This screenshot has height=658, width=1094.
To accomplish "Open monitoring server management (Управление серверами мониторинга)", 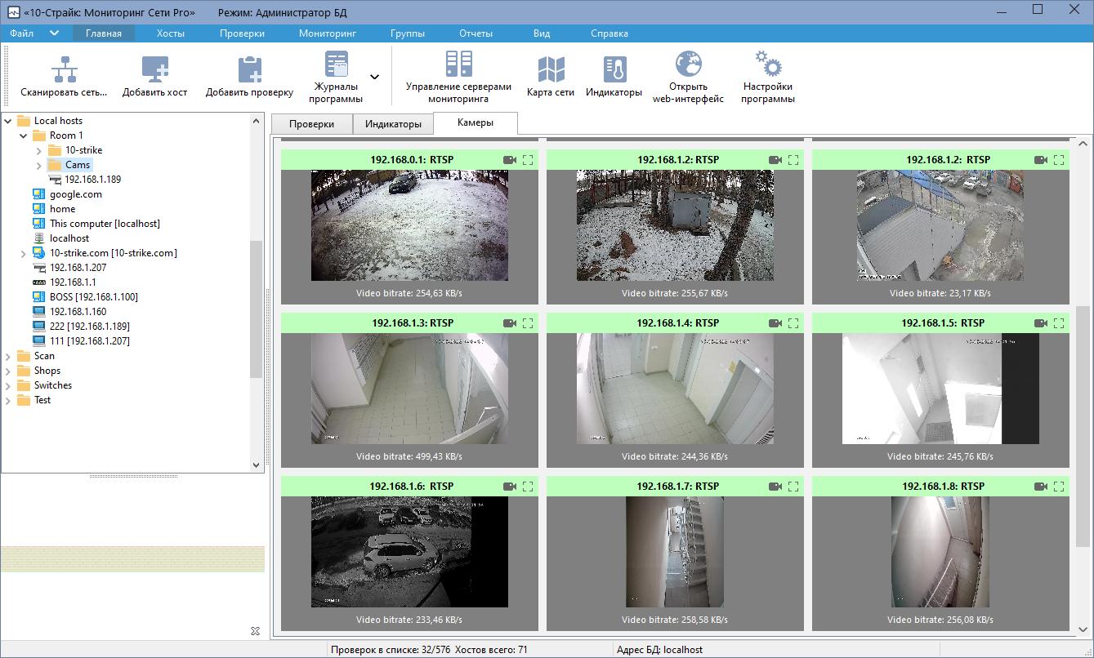I will click(x=458, y=65).
